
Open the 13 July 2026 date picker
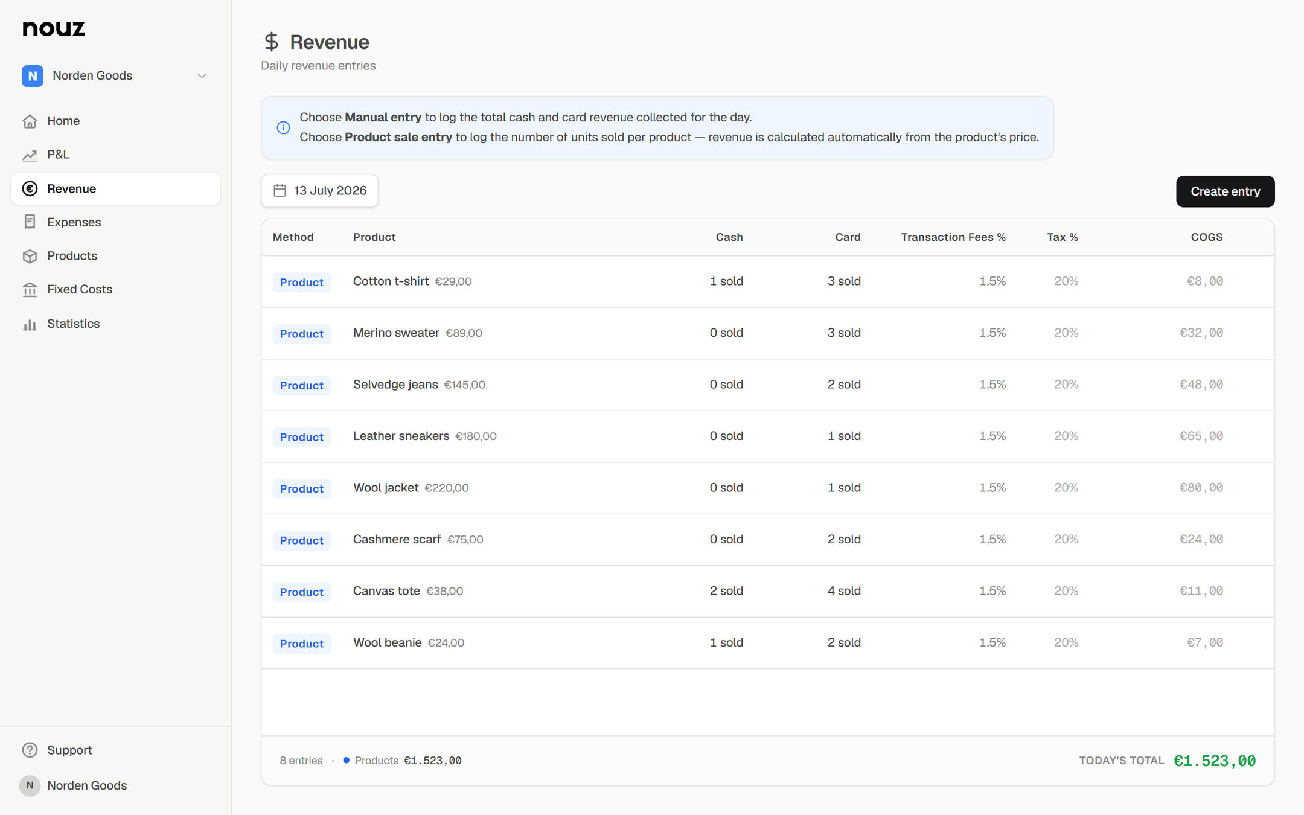319,191
